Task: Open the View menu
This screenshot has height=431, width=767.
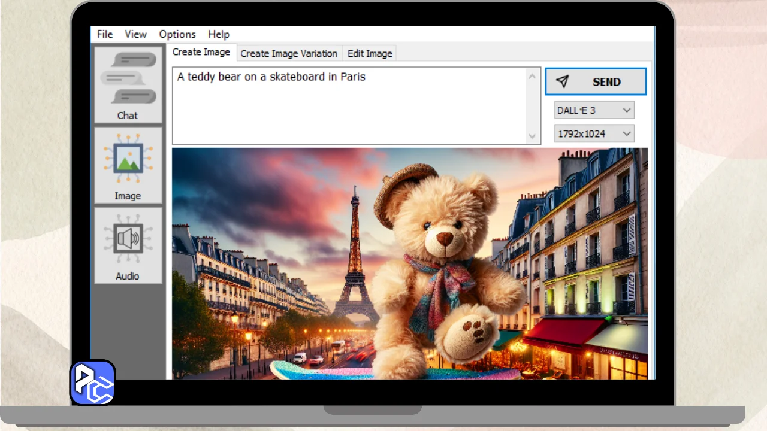Action: pos(135,34)
